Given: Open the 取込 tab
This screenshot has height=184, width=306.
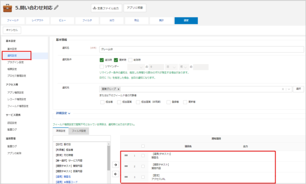Looking at the screenshot, I should [x=136, y=20].
